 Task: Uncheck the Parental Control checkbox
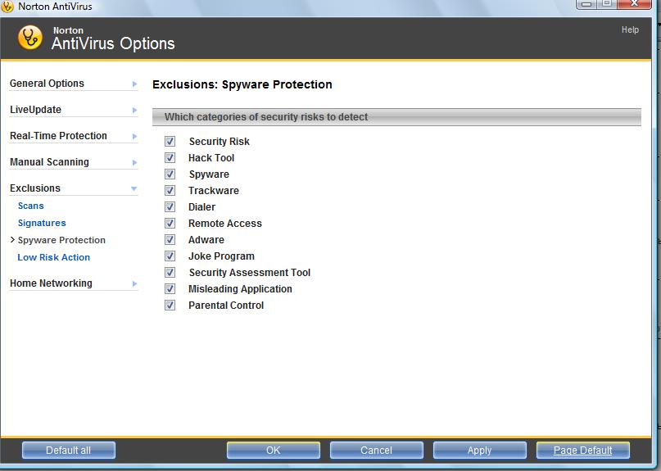[170, 305]
